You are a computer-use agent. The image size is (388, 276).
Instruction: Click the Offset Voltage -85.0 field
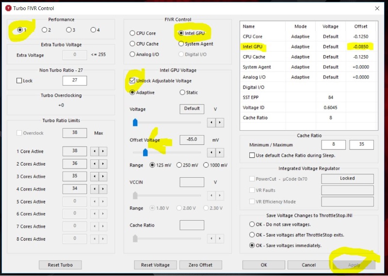[192, 139]
